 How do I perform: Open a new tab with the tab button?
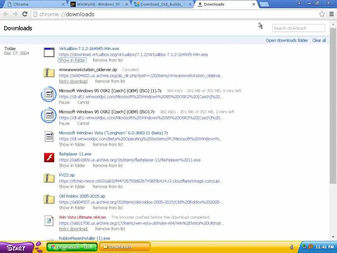click(264, 4)
